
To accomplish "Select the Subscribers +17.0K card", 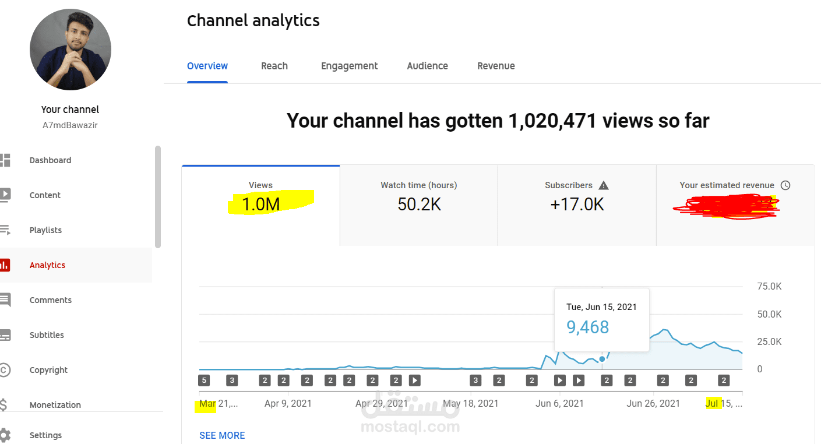I will pyautogui.click(x=577, y=205).
